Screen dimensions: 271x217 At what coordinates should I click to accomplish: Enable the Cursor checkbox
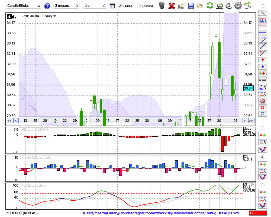tap(138, 6)
